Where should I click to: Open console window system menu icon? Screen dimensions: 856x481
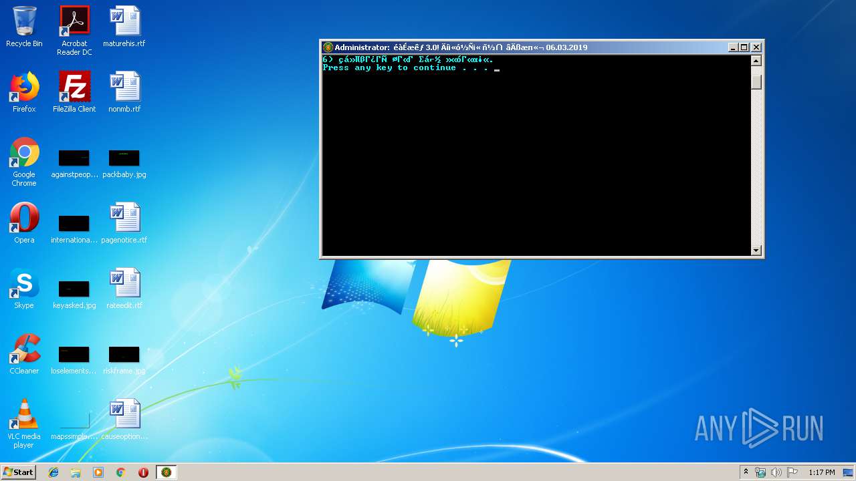coord(328,47)
